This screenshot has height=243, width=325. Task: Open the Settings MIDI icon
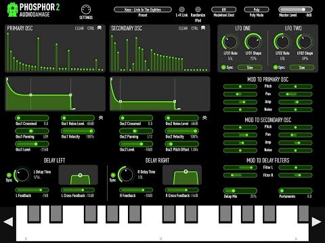tap(86, 9)
